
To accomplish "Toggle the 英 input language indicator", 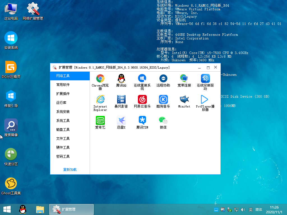I will [x=251, y=210].
